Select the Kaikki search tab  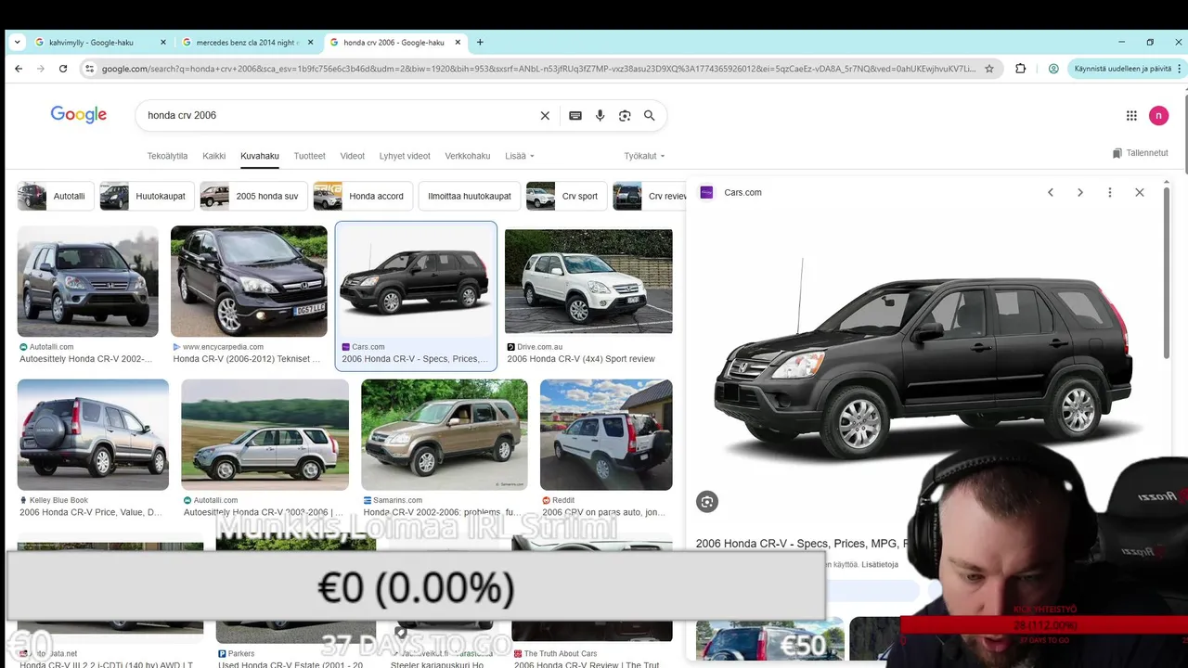click(x=214, y=156)
